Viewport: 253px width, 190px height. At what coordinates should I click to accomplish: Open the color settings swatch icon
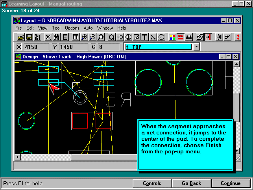[172, 37]
